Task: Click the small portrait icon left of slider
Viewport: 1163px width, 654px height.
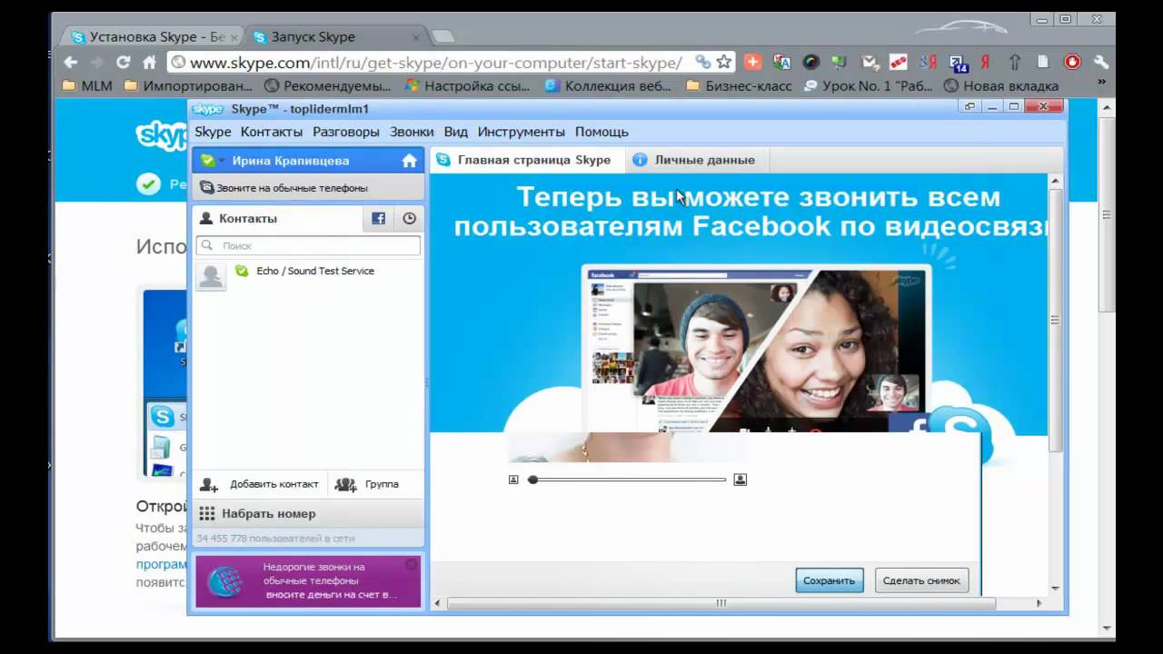Action: [513, 480]
